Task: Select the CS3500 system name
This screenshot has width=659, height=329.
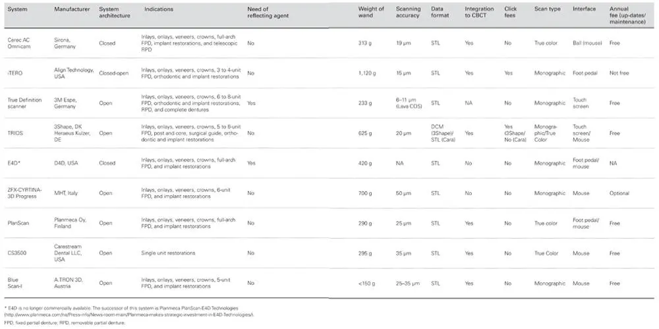Action: (16, 253)
